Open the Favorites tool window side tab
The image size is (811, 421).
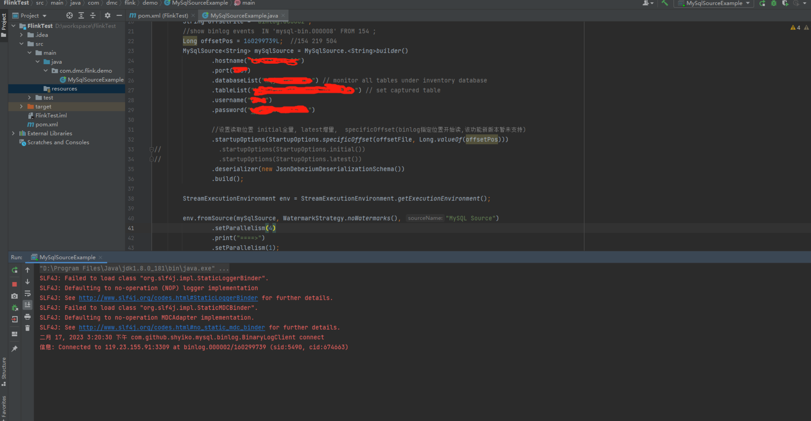tap(4, 408)
